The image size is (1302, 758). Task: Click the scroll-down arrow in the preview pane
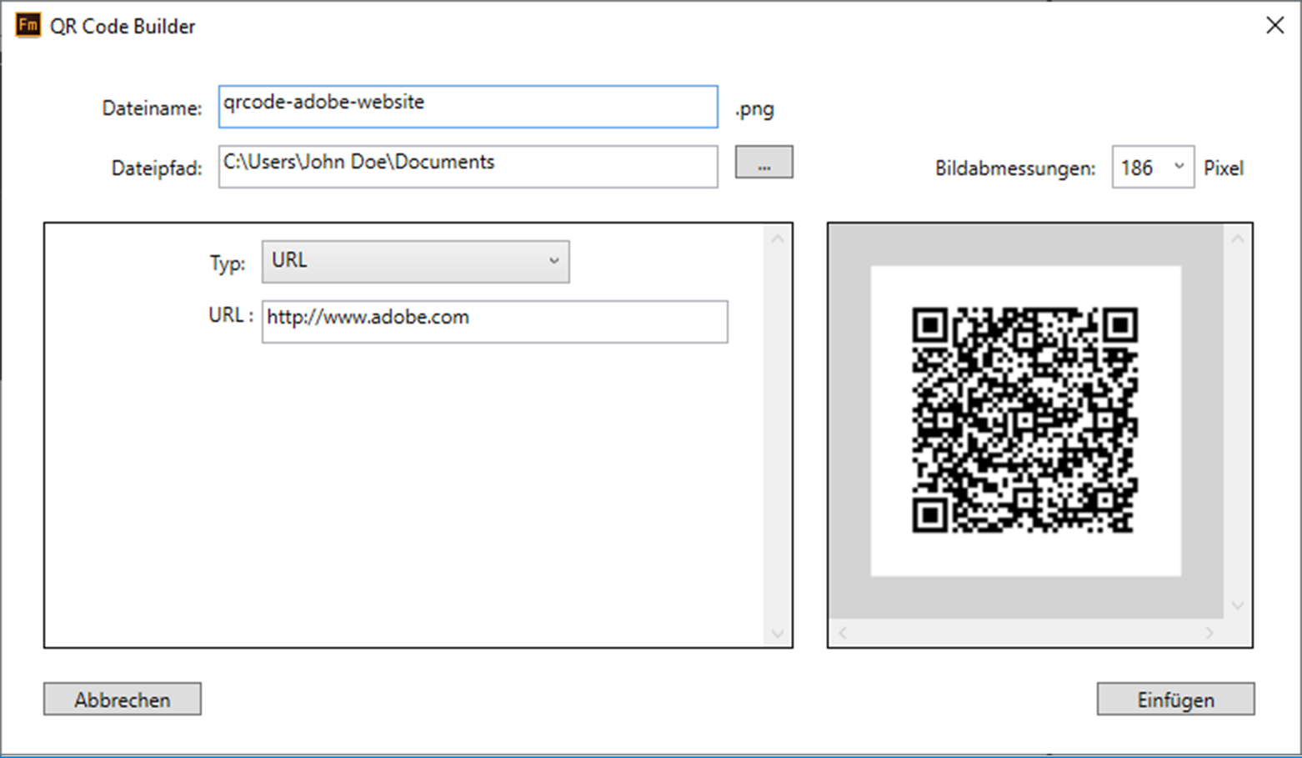1238,605
